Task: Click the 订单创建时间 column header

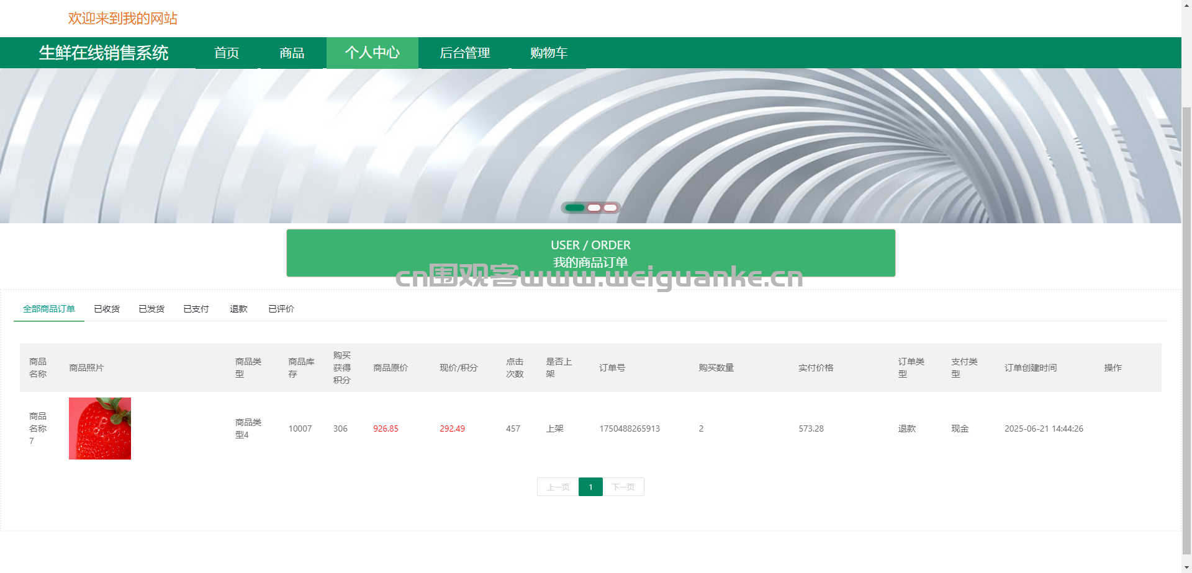Action: click(x=1031, y=368)
